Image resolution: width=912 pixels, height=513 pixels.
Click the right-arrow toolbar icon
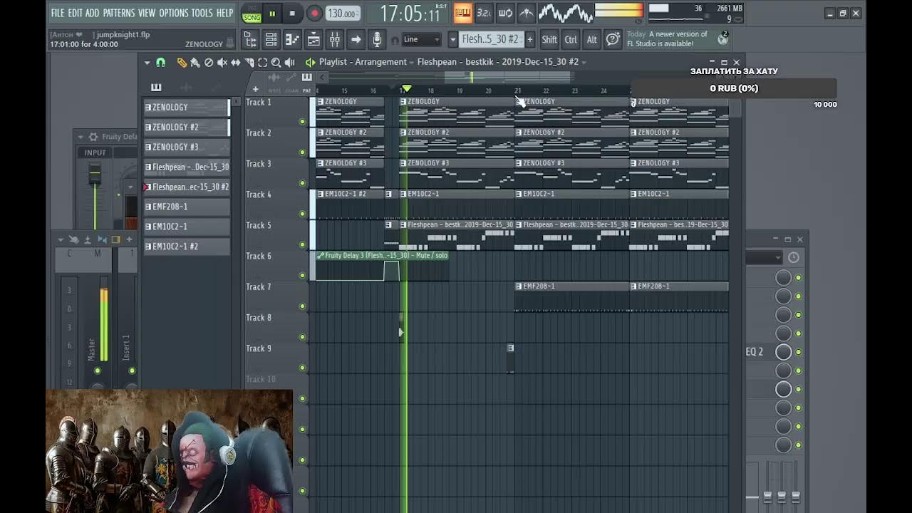[356, 40]
